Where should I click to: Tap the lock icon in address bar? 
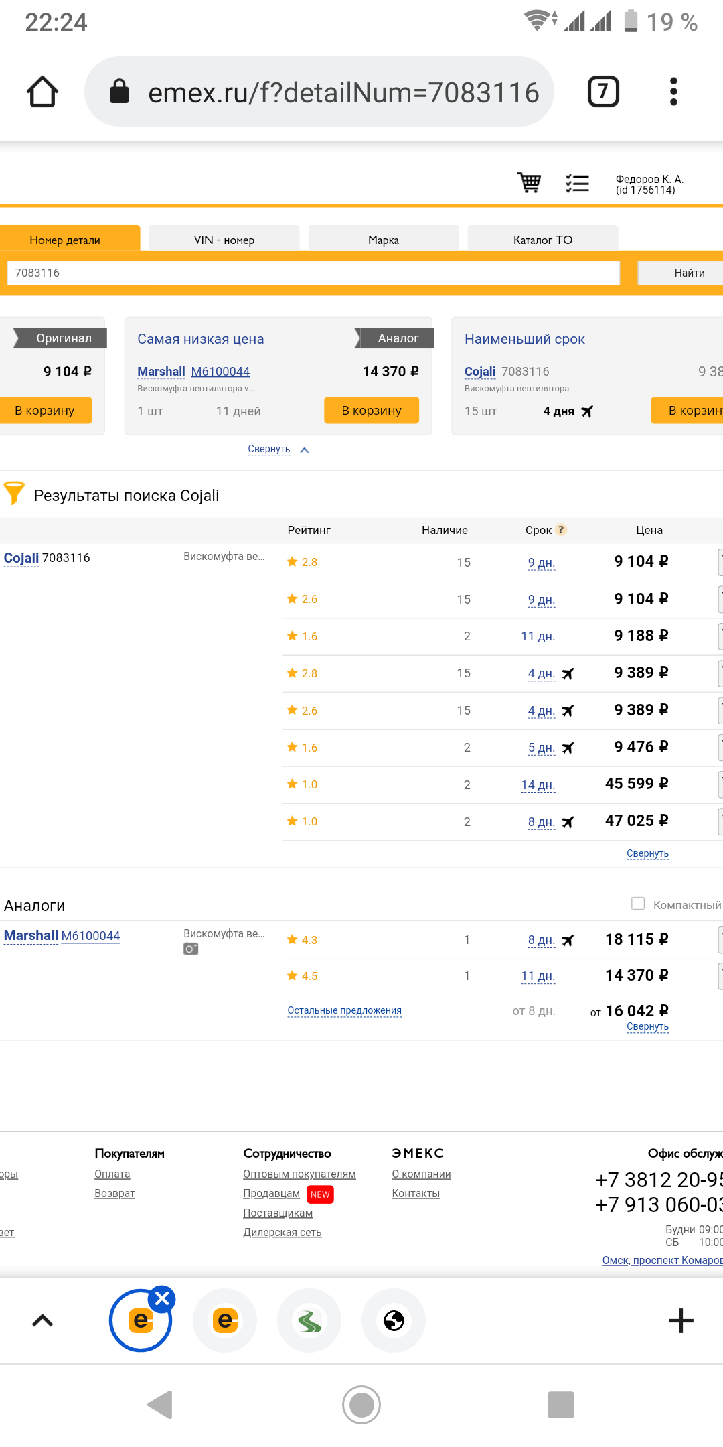coord(119,91)
